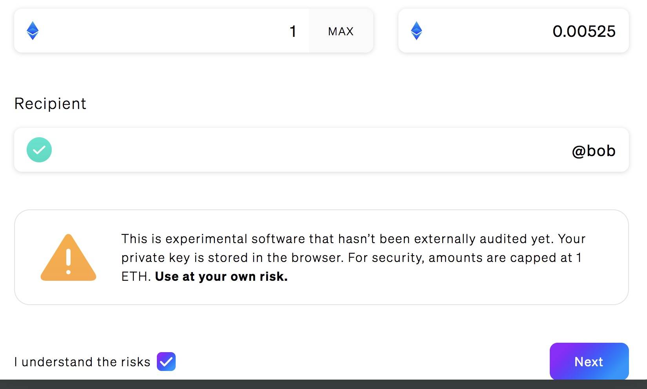Click the Ethereum icon in the amount field
Viewport: 647px width, 389px height.
click(x=33, y=31)
